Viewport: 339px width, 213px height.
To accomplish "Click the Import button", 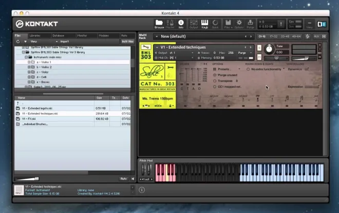I will click(64, 42).
